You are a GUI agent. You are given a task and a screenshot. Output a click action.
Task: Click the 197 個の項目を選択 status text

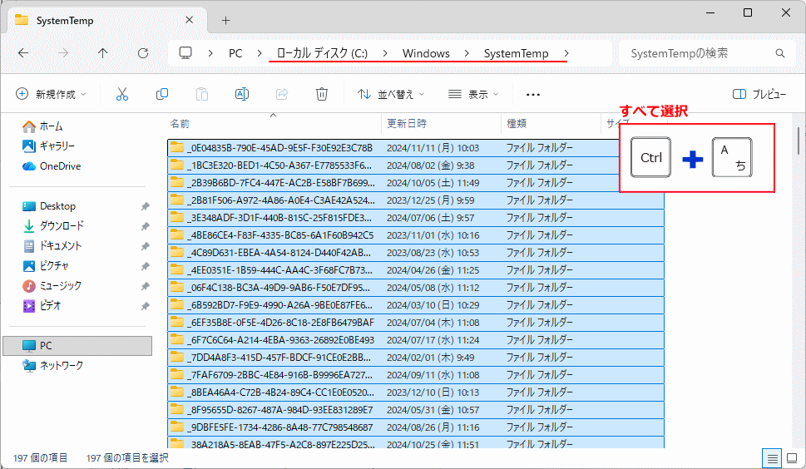point(127,457)
